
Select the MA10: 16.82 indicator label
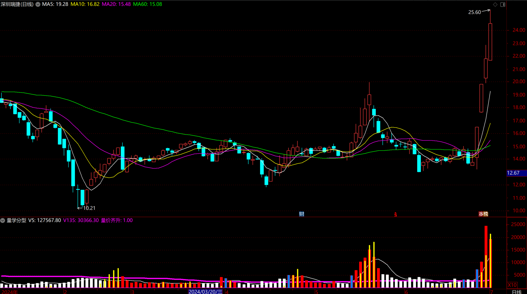click(x=85, y=4)
